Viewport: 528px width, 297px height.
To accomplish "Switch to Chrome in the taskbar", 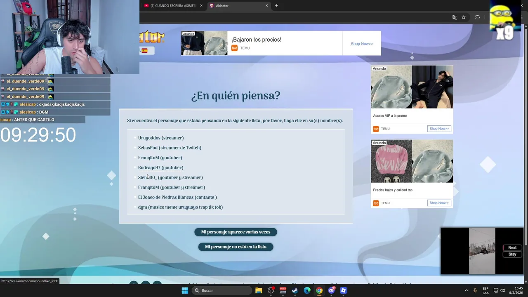I will pos(319,290).
